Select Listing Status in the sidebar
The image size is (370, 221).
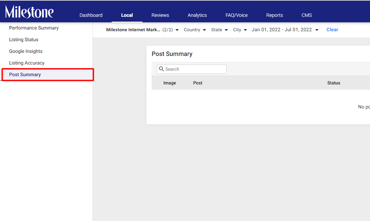tap(24, 39)
